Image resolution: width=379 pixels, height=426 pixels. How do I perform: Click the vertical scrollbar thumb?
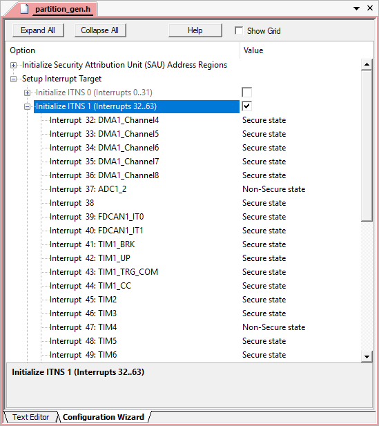click(x=367, y=146)
